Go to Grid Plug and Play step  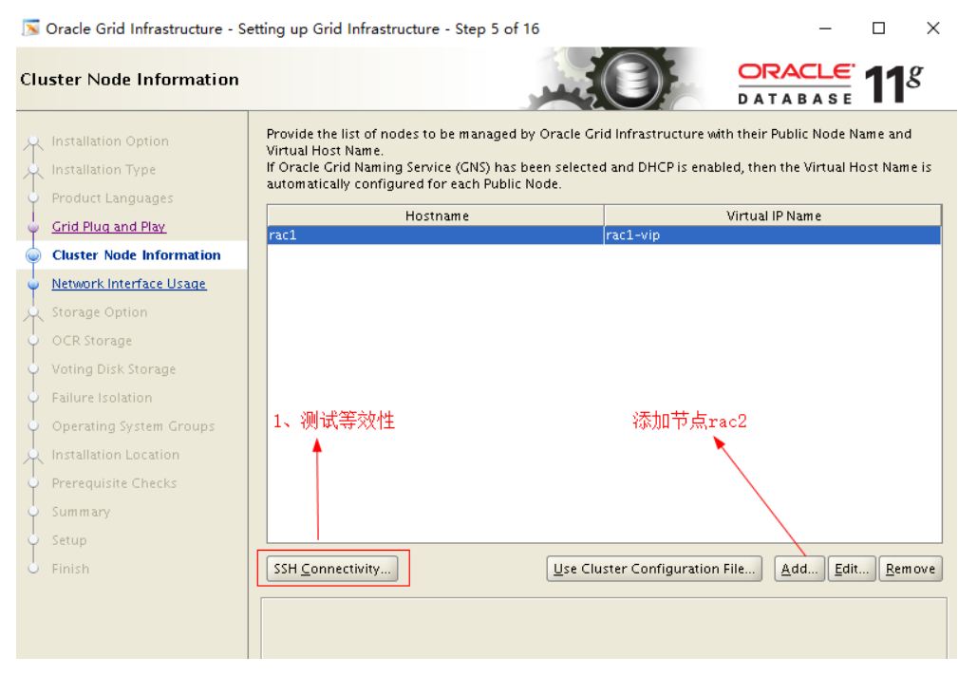click(109, 226)
